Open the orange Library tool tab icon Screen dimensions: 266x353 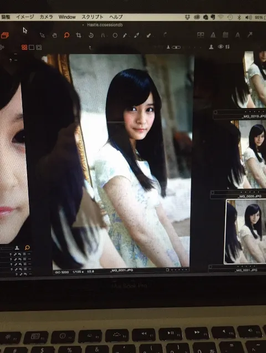5,35
